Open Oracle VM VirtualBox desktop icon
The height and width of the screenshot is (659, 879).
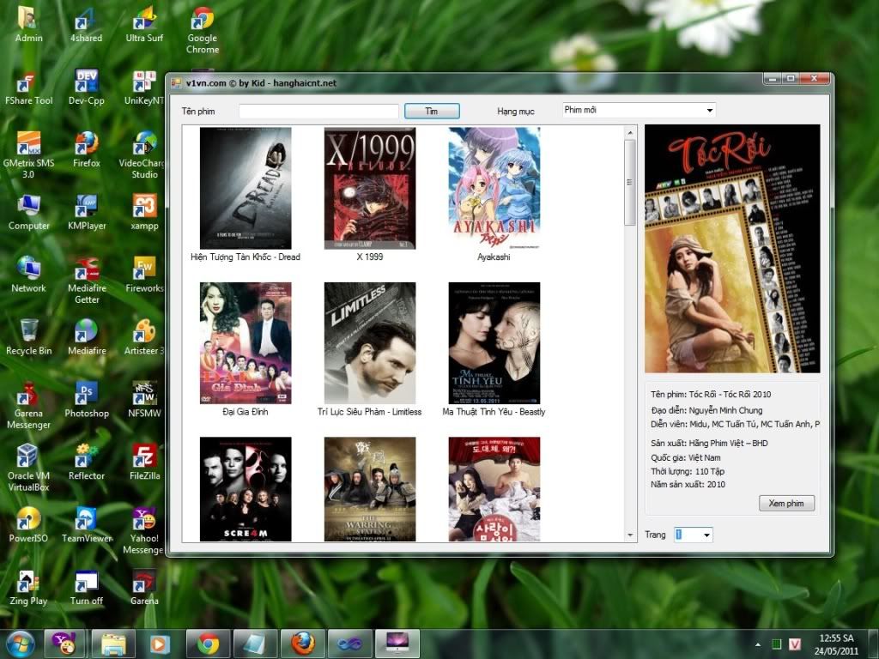coord(28,468)
